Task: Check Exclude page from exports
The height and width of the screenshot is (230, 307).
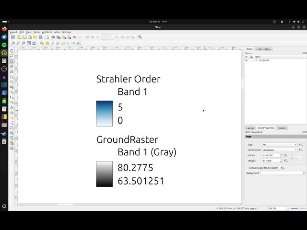Action: tap(248, 168)
